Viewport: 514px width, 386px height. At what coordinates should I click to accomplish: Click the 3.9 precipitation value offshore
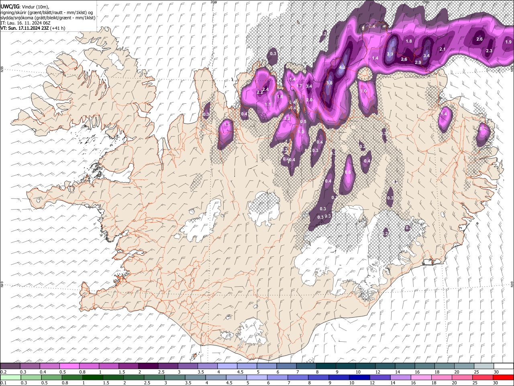click(390, 54)
